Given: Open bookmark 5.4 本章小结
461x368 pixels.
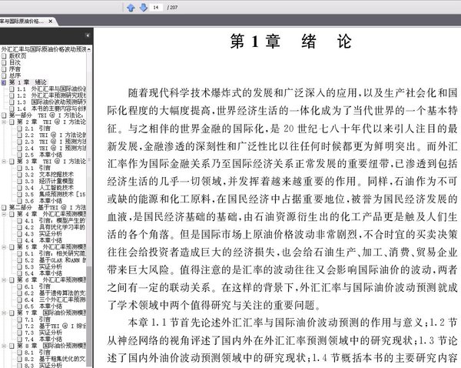Looking at the screenshot, I should (x=44, y=273).
